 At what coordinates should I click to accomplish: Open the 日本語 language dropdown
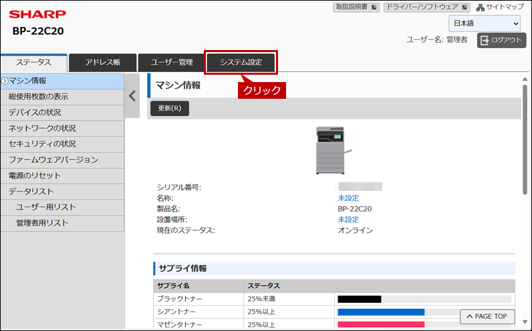coord(485,23)
